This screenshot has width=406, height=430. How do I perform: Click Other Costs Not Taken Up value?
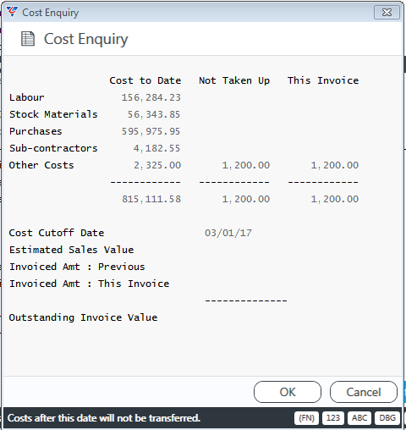click(x=246, y=165)
